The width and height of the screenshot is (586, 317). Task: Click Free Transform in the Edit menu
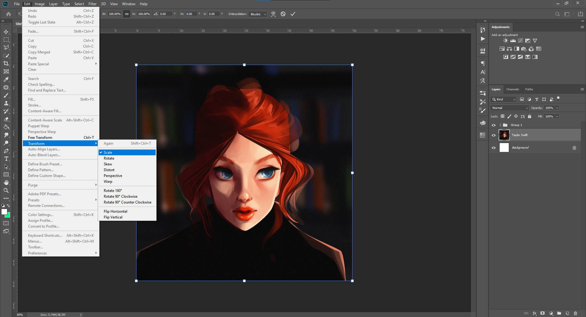click(40, 138)
